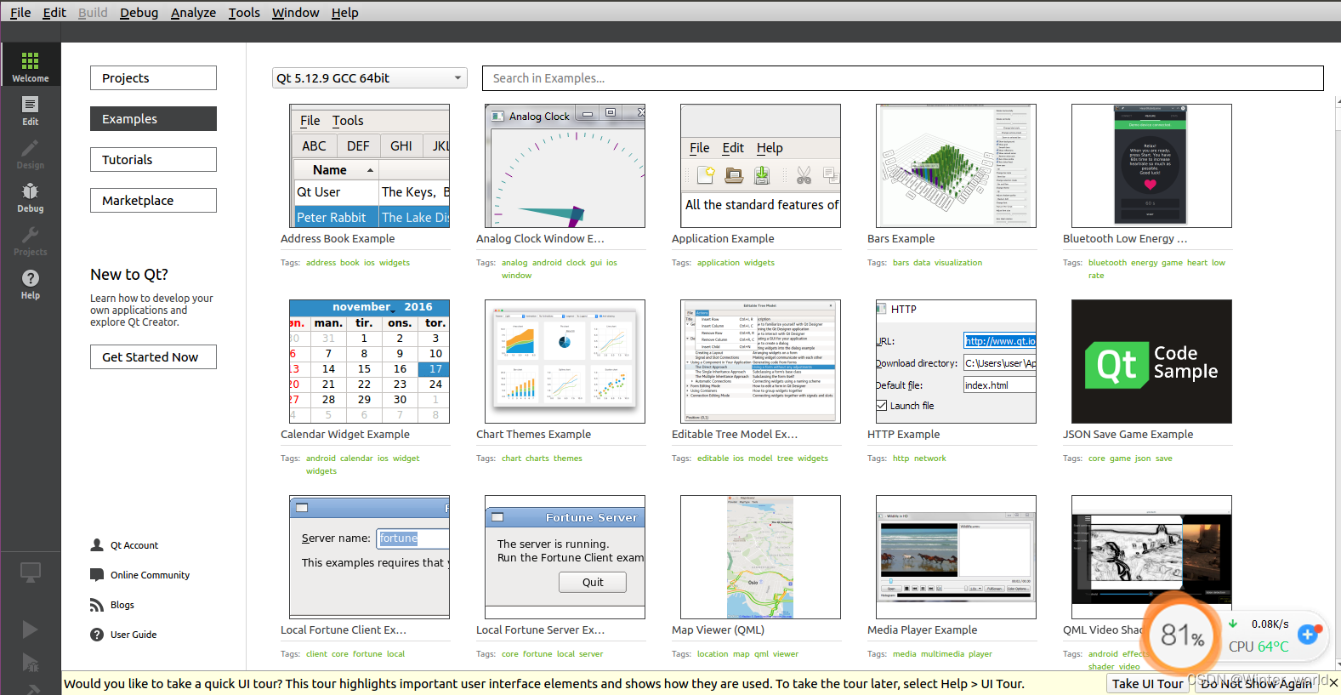The height and width of the screenshot is (695, 1341).
Task: Open the kit selector monitor icon
Action: click(30, 573)
